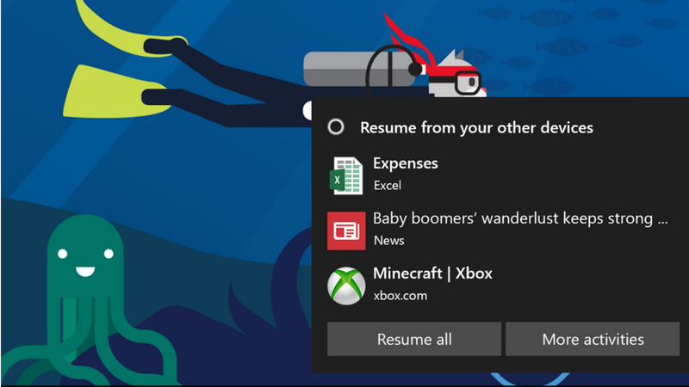Click the xbox.com subtitle
The image size is (689, 387).
pyautogui.click(x=400, y=296)
